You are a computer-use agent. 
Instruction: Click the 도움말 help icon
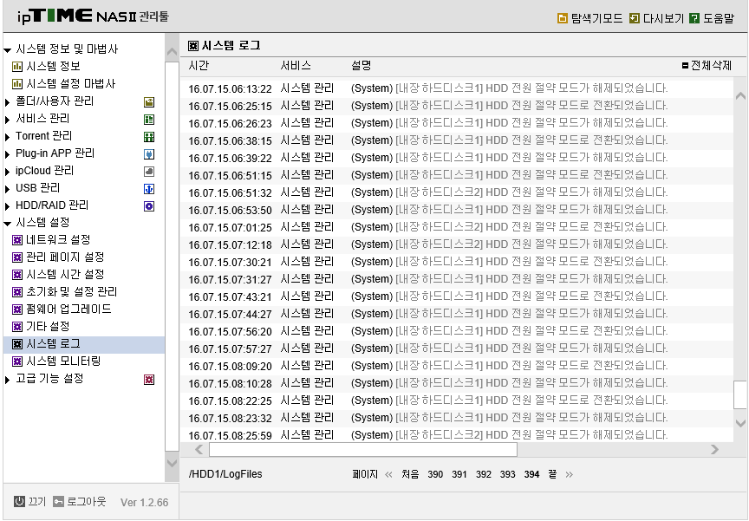pyautogui.click(x=694, y=18)
